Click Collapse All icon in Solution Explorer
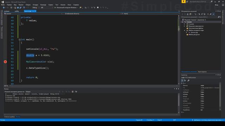Image resolution: width=225 pixels, height=126 pixels. (x=202, y=14)
